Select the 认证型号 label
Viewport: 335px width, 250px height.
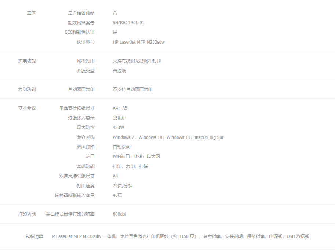(85, 42)
